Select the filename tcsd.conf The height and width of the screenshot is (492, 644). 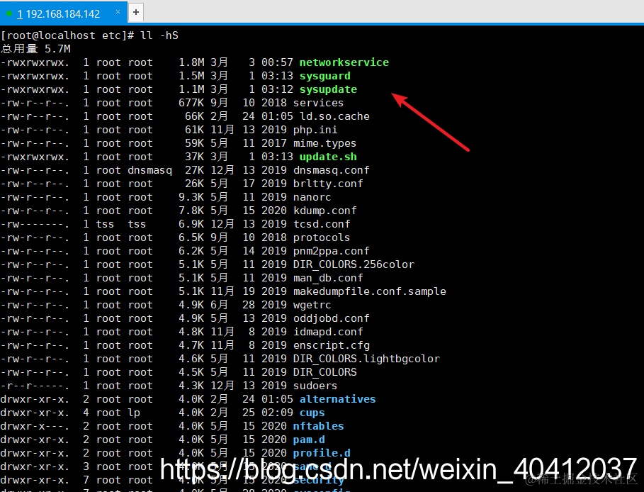point(322,224)
